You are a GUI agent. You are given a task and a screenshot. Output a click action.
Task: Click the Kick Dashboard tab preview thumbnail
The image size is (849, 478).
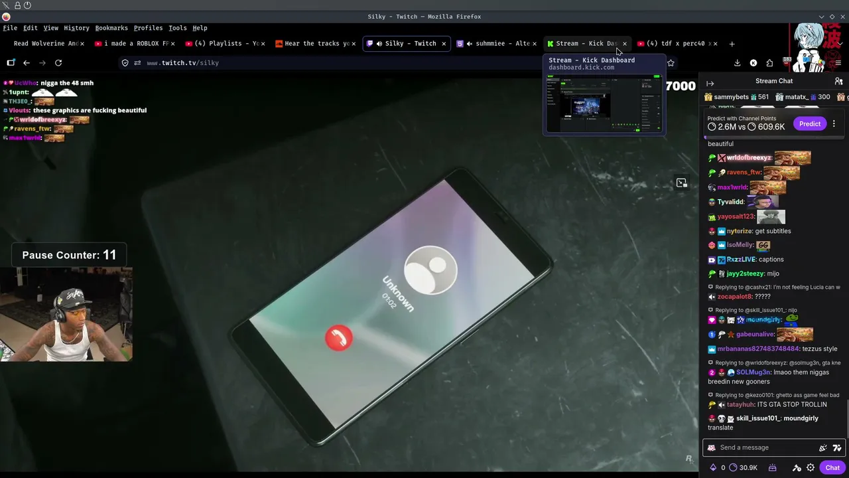coord(604,103)
